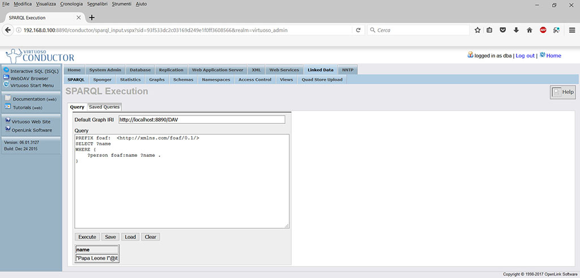Image resolution: width=580 pixels, height=278 pixels.
Task: Open the Modifica menu
Action: [x=23, y=4]
